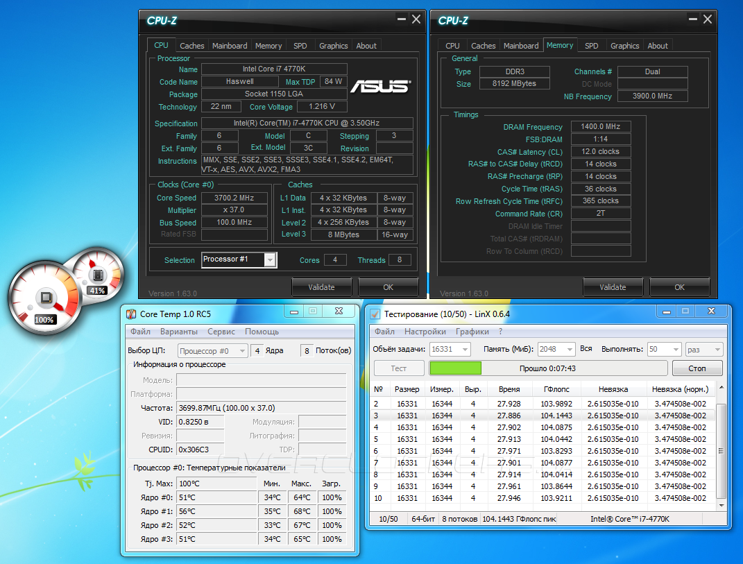Click the CPU usage gauge gadget
The height and width of the screenshot is (564, 743).
pyautogui.click(x=45, y=300)
